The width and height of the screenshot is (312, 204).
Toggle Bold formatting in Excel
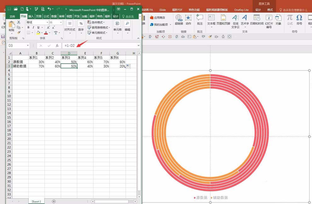click(x=28, y=27)
